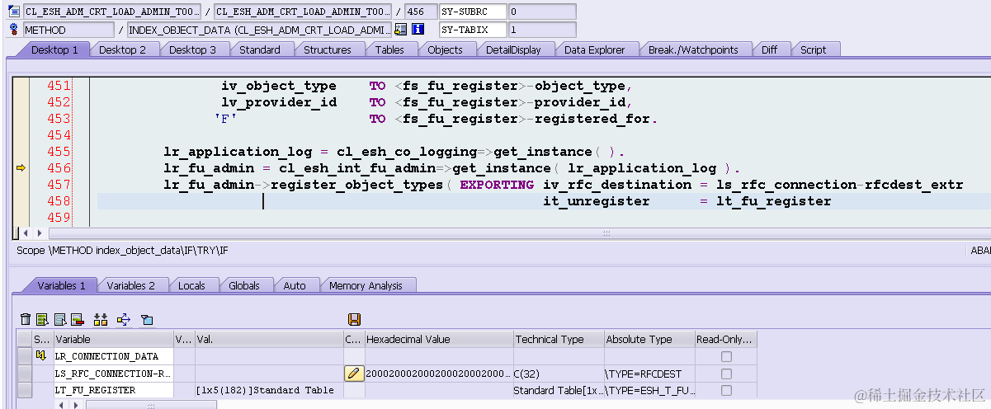Screen dimensions: 991x409
Task: Select row marker for LT_FU_REGISTER row
Action: coord(25,390)
